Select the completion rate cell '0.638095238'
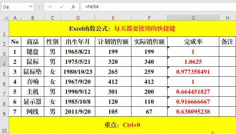Image resolution: width=236 pixels, height=134 pixels. tap(193, 111)
